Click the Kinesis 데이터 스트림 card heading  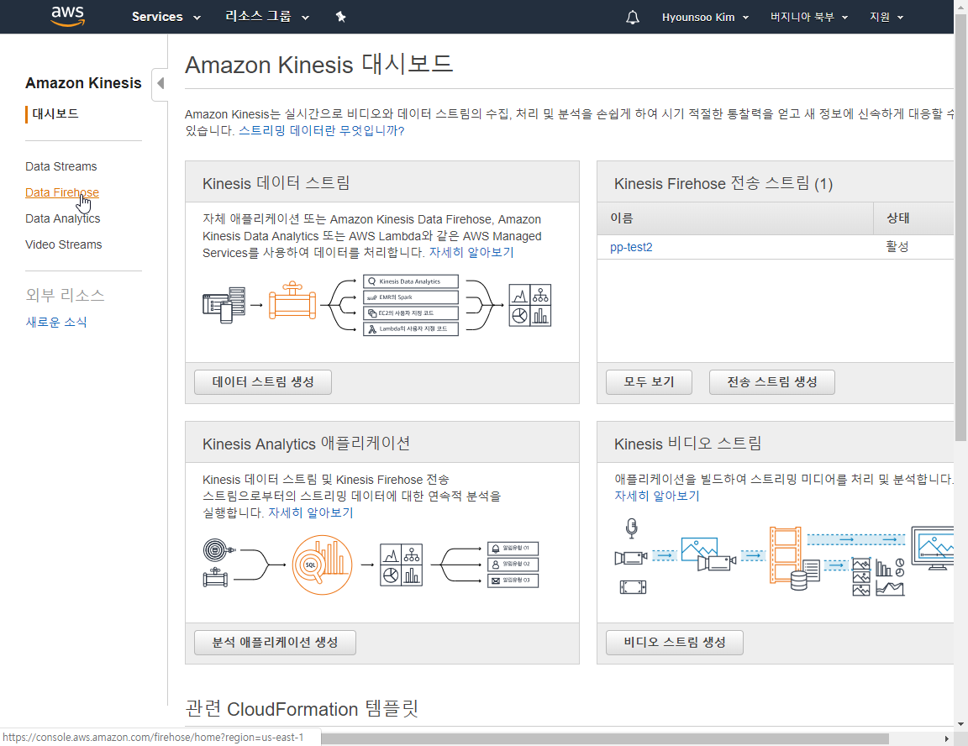point(276,183)
